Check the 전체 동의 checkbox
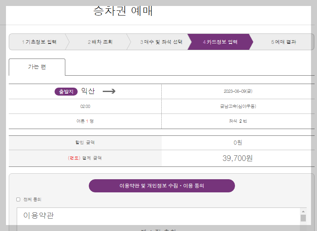The height and width of the screenshot is (231, 317). (x=18, y=200)
